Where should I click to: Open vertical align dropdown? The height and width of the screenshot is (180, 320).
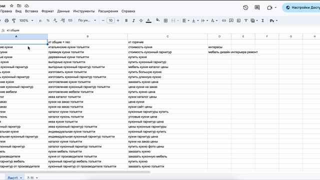click(195, 20)
